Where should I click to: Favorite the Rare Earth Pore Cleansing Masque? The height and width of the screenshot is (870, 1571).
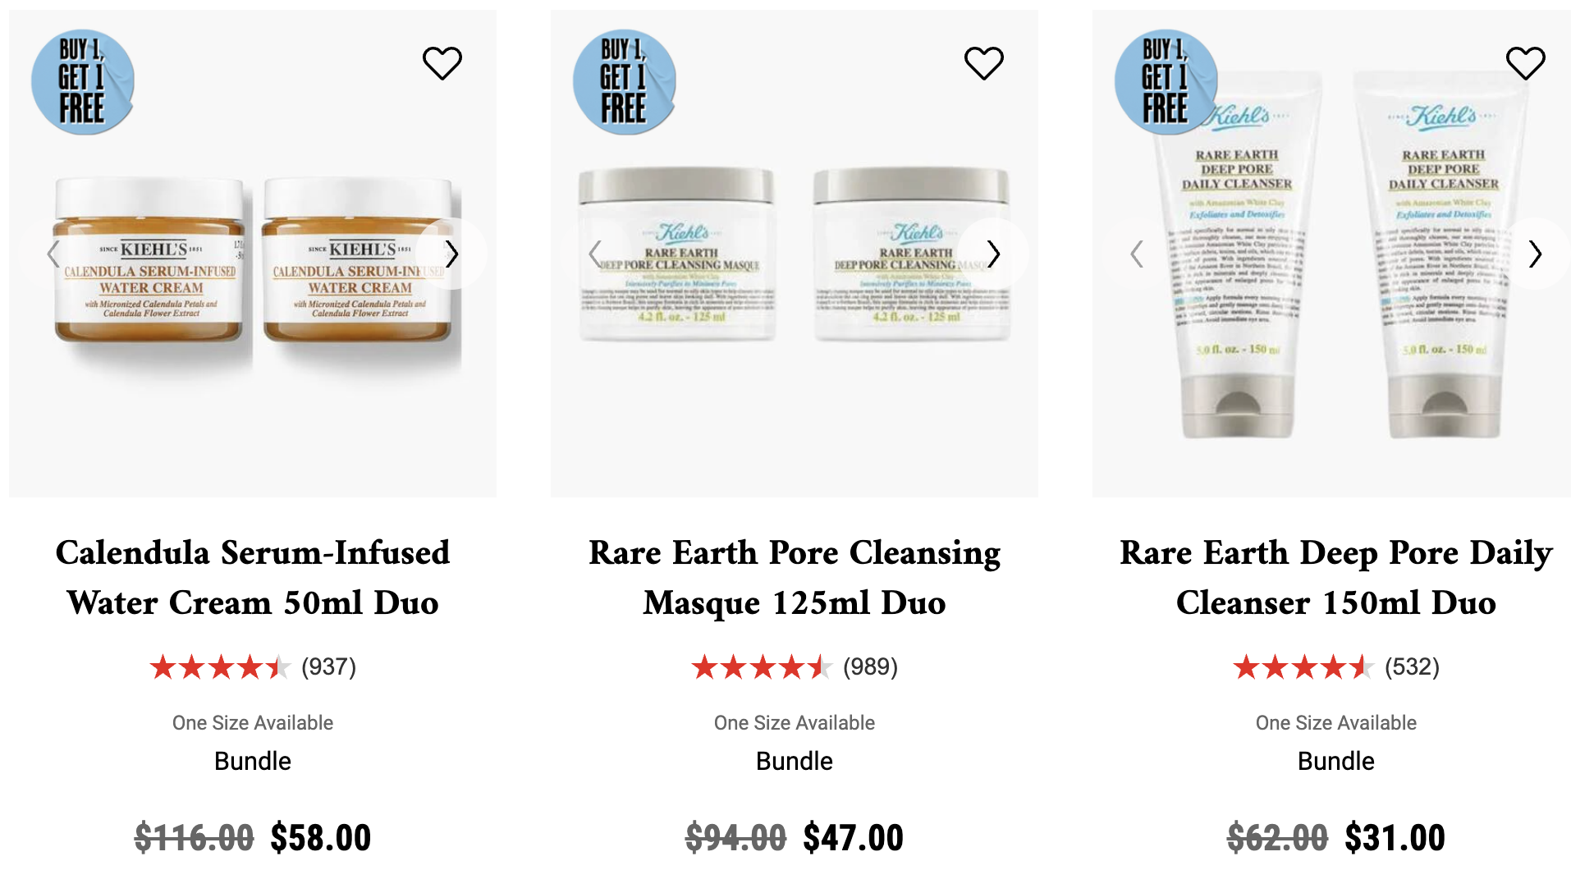(x=984, y=63)
